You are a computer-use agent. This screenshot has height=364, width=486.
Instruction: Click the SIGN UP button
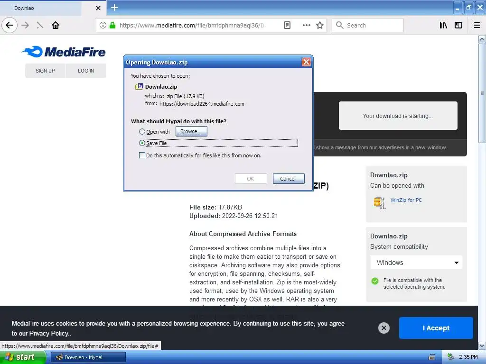tap(45, 71)
